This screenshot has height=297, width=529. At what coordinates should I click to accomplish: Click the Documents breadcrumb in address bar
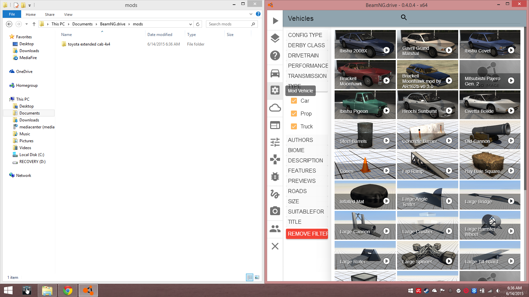click(82, 24)
